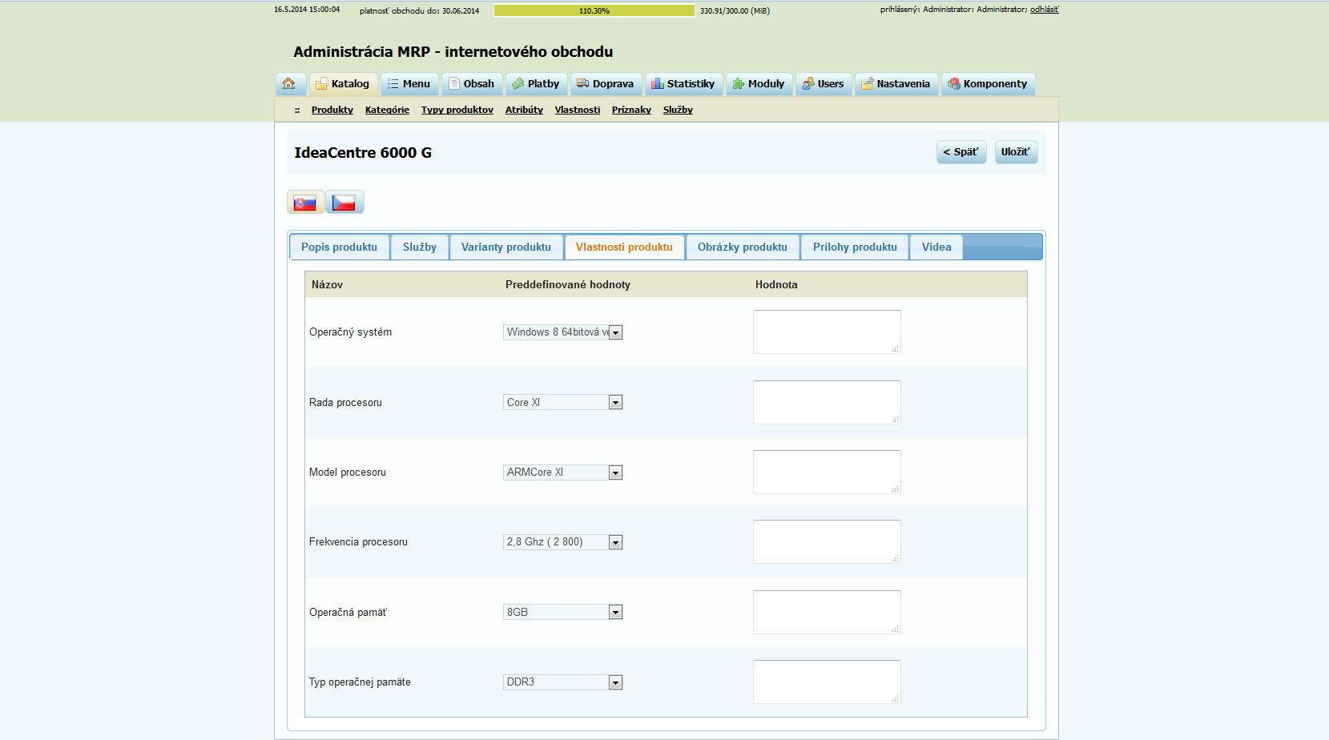Click Operačný systém value text area
The image size is (1329, 740).
click(827, 332)
